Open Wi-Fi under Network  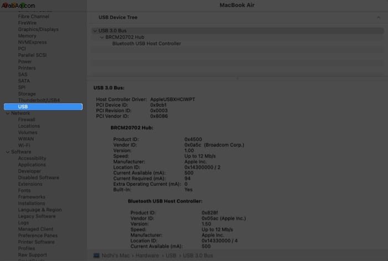pos(24,145)
